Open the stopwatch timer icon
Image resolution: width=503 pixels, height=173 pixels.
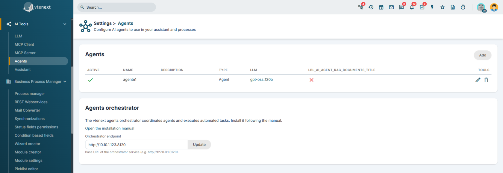pos(463,7)
